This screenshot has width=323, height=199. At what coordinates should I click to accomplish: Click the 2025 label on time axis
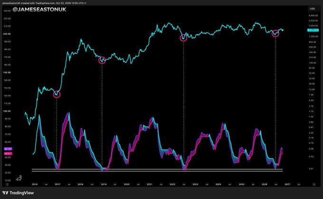[241, 184]
